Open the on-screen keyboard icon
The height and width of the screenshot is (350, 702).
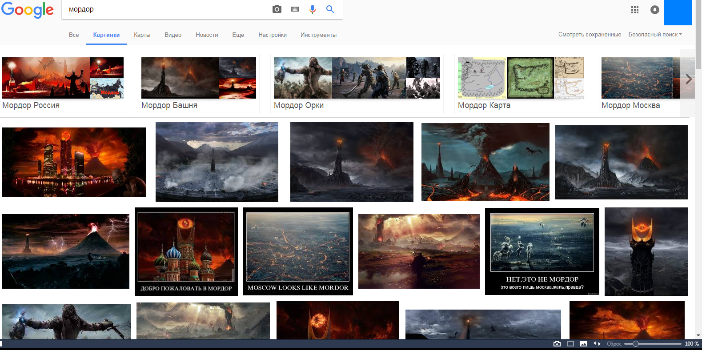coord(295,9)
